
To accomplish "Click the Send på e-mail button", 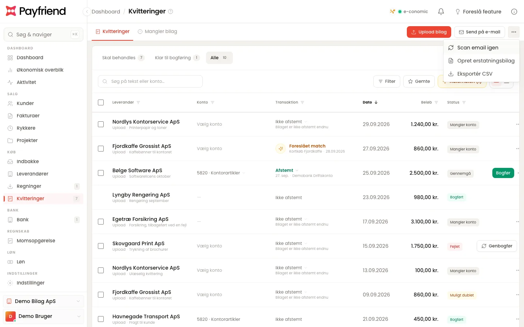I will tap(480, 32).
